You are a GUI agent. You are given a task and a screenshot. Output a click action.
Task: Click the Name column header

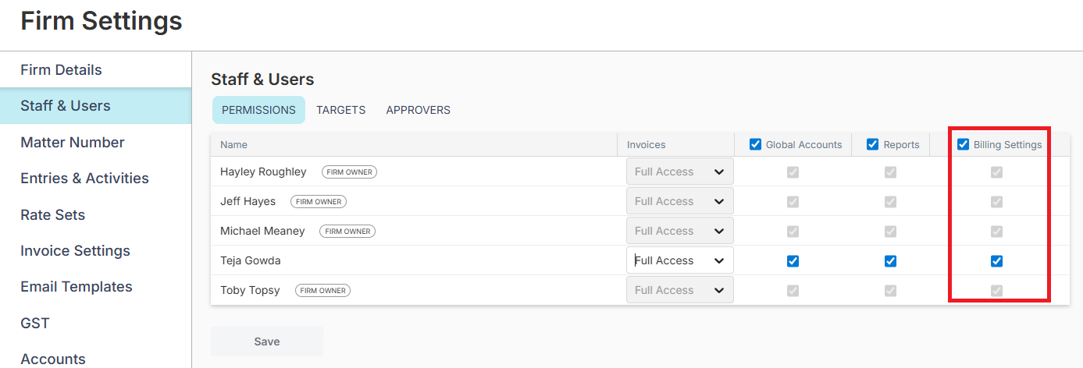(233, 144)
